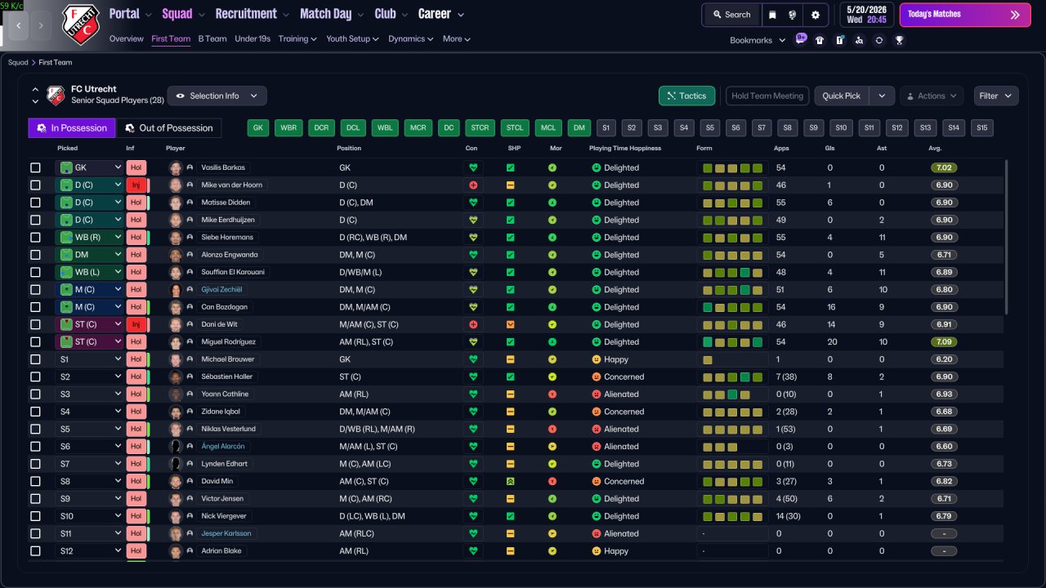This screenshot has height=588, width=1046.
Task: Tick the checkbox for Nick Viergever
Action: click(35, 516)
